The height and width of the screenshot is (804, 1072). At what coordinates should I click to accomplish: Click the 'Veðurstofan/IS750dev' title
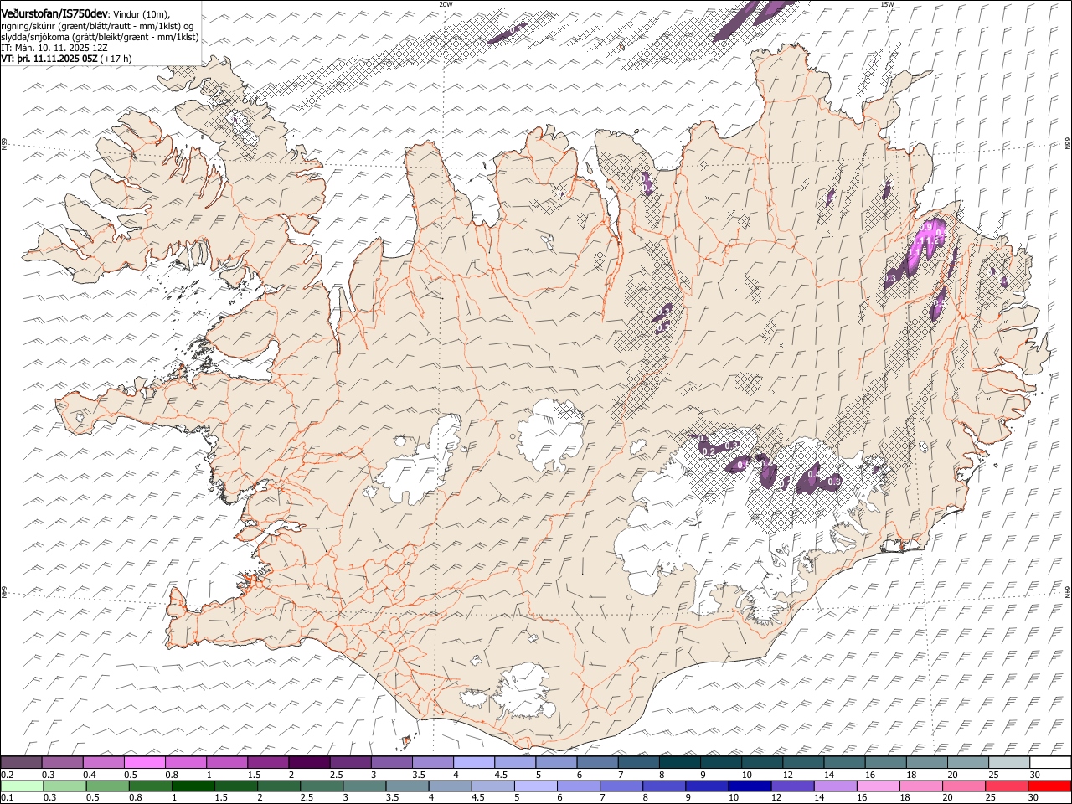(54, 13)
